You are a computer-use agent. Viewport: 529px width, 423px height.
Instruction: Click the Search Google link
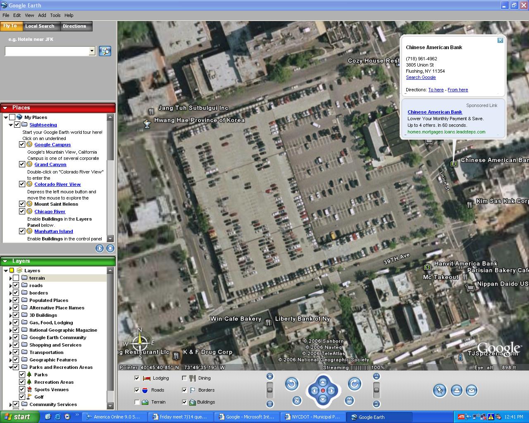pos(421,77)
